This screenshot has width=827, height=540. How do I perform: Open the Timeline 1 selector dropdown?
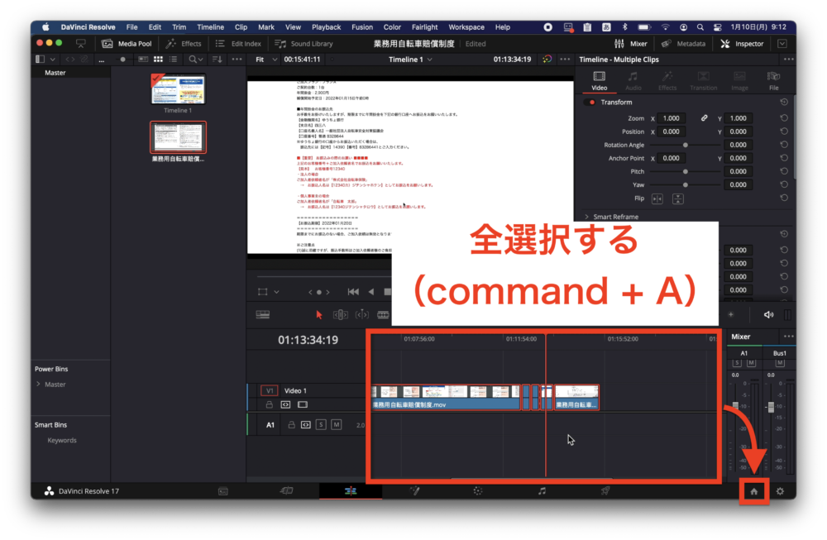point(410,60)
